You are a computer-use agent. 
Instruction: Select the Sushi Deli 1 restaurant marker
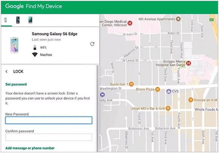[131, 84]
